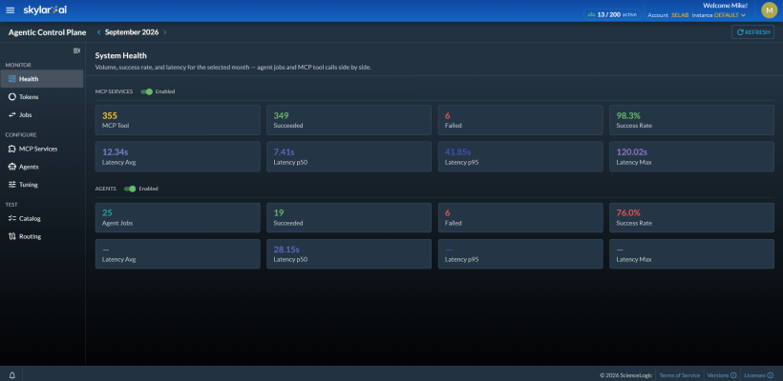
Task: Click the Agentic Control Plane title
Action: [47, 32]
